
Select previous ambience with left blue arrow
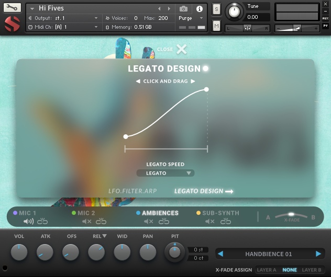click(x=220, y=254)
